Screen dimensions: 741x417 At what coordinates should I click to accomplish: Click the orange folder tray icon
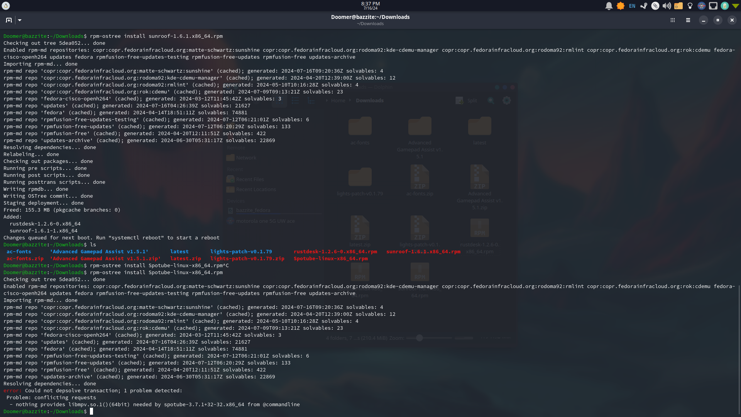678,6
